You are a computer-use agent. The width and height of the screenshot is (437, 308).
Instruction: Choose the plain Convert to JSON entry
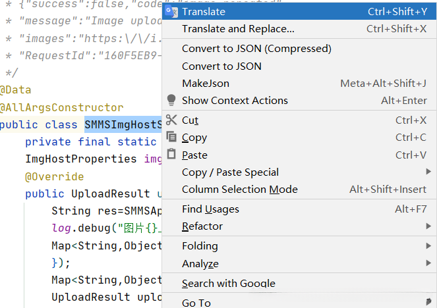[221, 66]
